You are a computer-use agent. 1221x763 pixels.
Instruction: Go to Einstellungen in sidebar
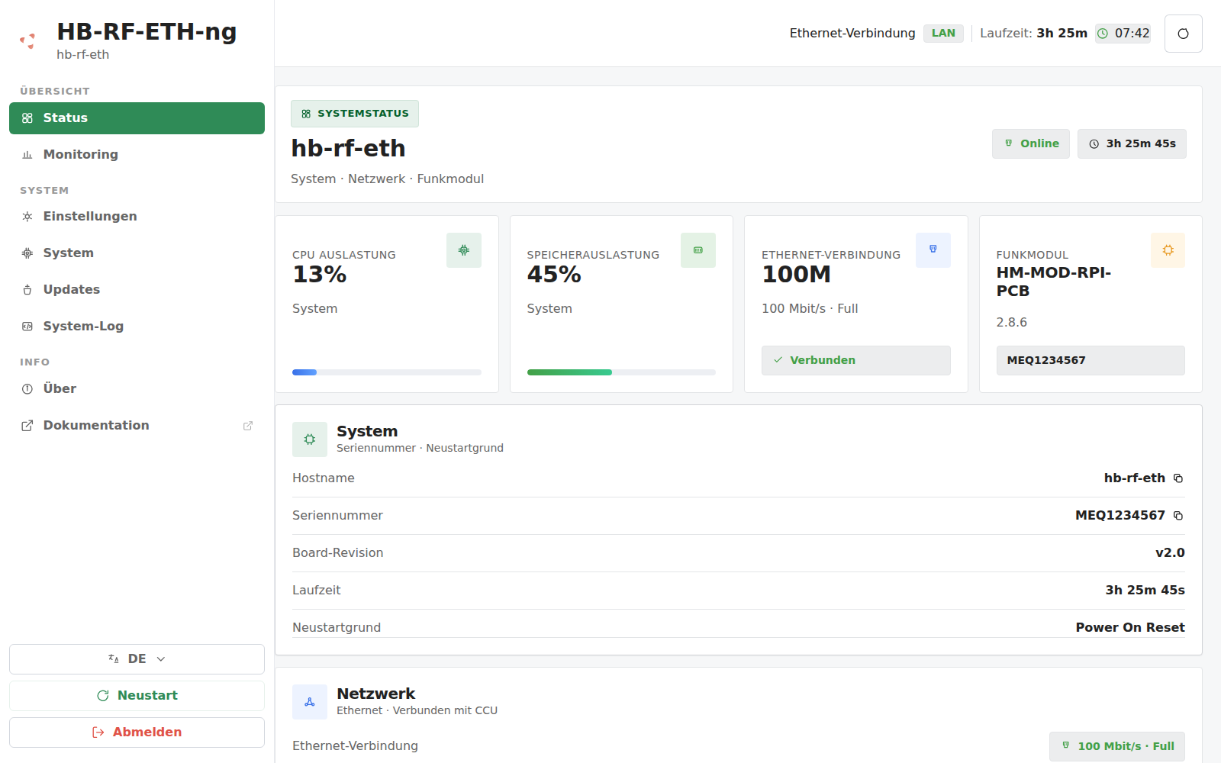(137, 217)
